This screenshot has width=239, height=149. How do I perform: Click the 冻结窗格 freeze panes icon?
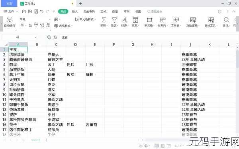(193, 20)
